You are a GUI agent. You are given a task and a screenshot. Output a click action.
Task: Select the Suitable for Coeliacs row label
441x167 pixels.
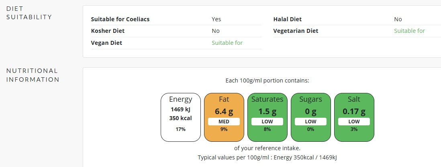pos(120,19)
